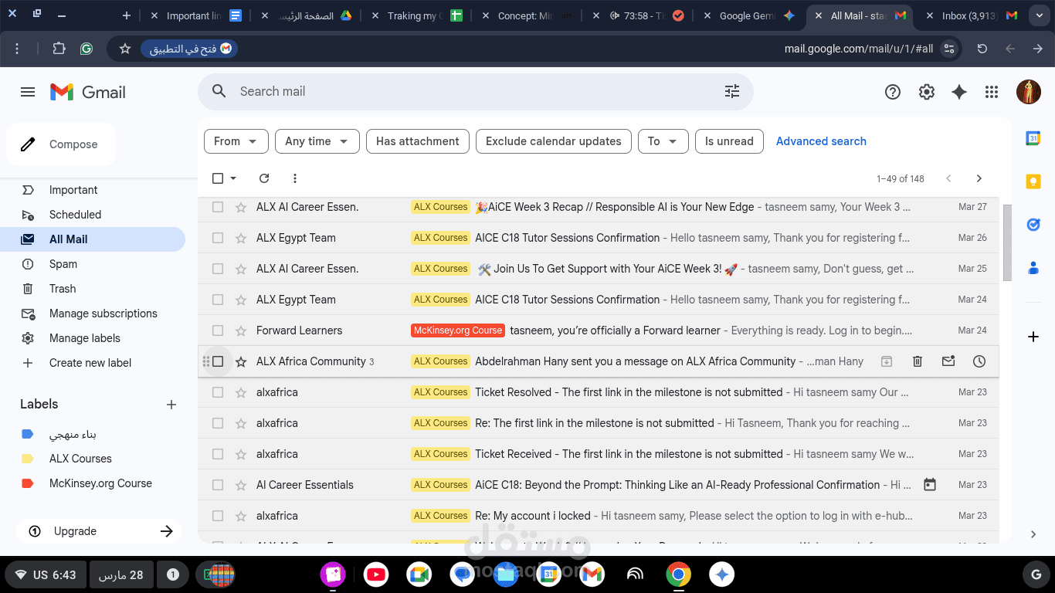Open the Spam folder
This screenshot has height=593, width=1055.
(x=93, y=264)
